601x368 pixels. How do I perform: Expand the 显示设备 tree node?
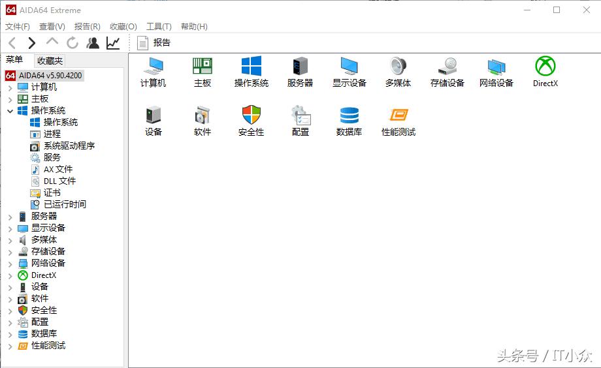tap(10, 228)
